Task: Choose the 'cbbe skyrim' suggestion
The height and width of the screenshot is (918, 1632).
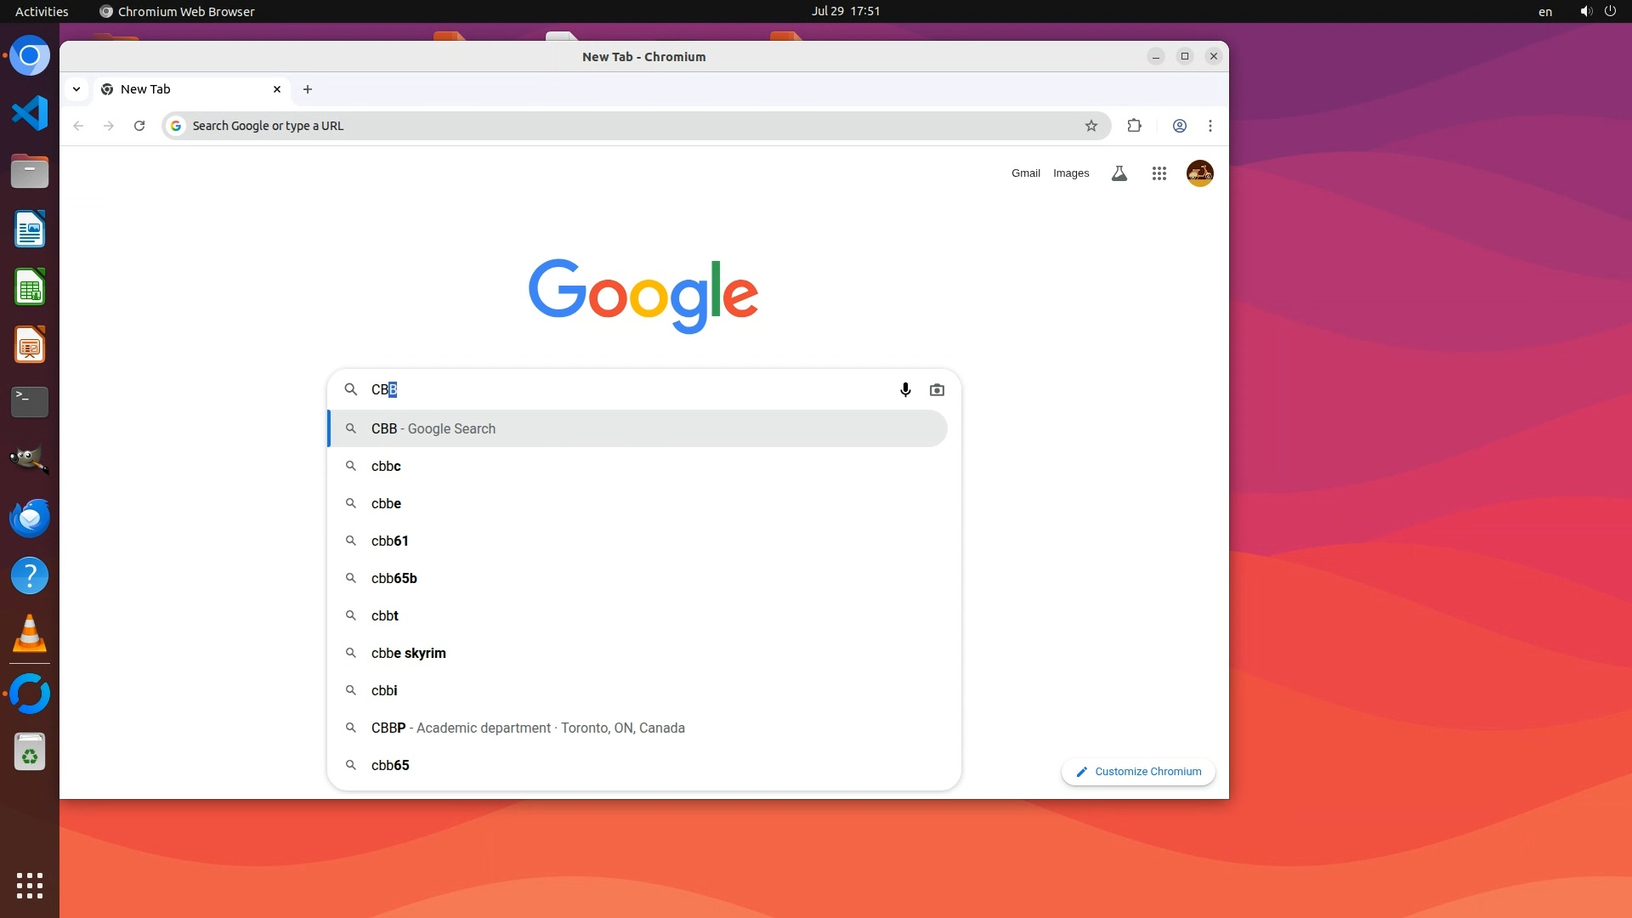Action: click(409, 653)
